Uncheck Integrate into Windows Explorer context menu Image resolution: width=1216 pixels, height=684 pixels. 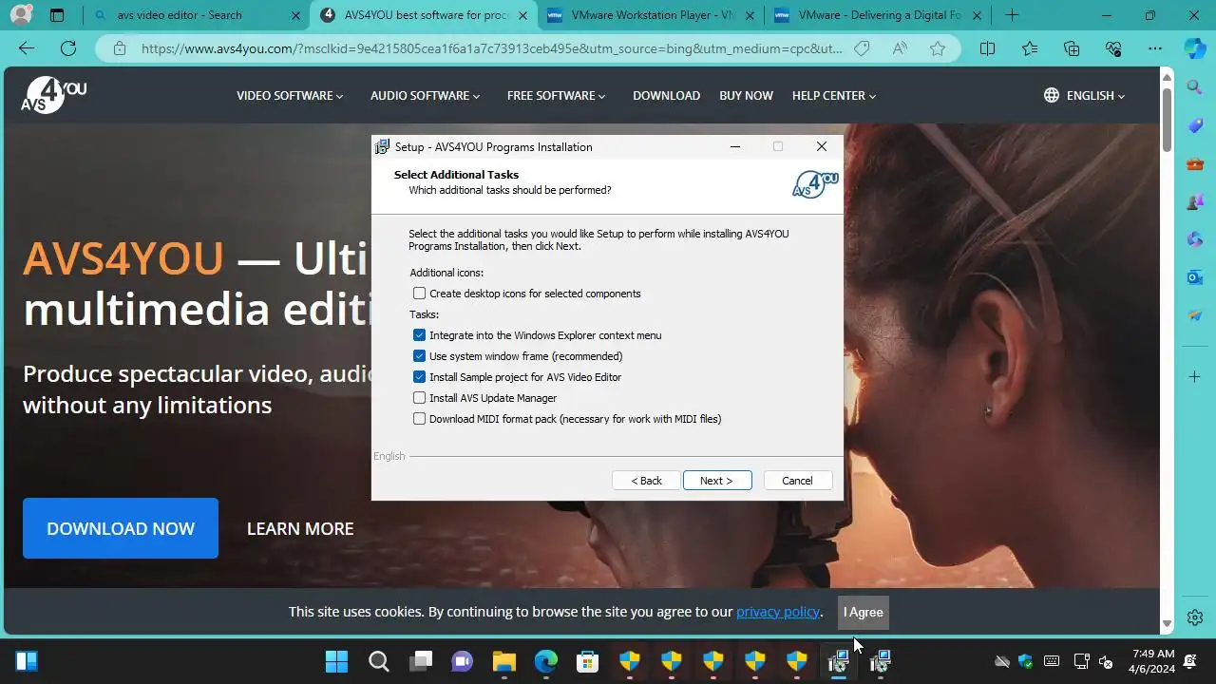tap(419, 335)
